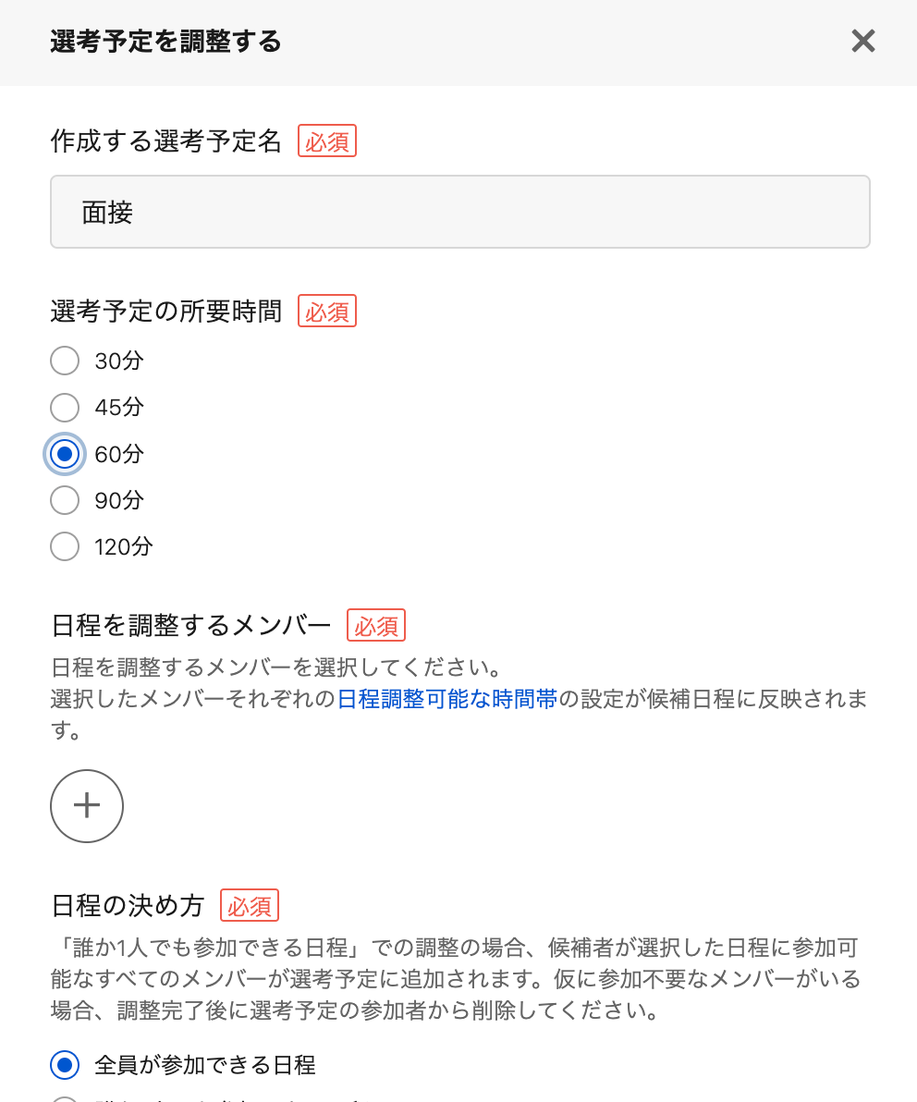
Task: Click the 120分 label text
Action: [124, 546]
